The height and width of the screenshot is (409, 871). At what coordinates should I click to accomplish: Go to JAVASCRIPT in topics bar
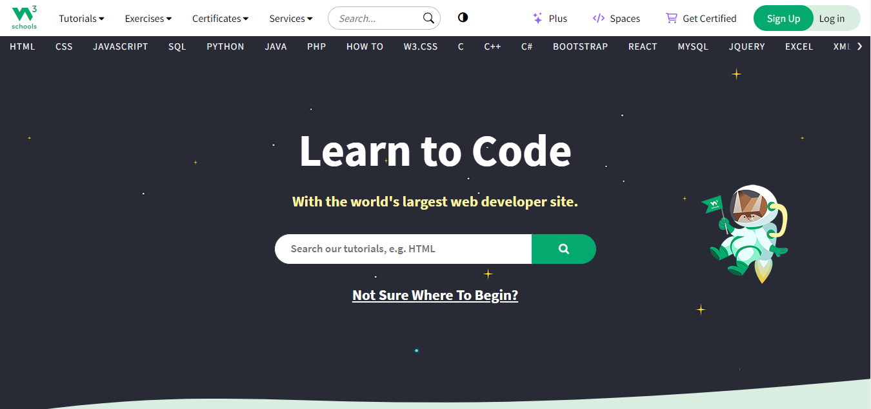point(121,46)
